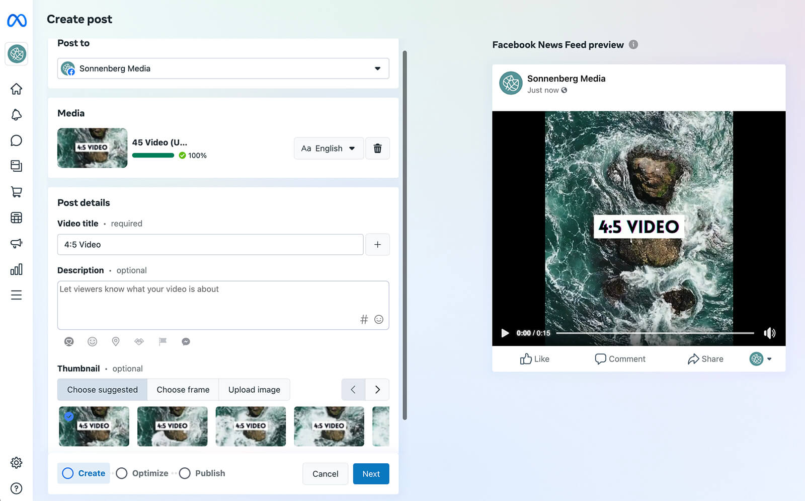Click the Description text area
This screenshot has width=805, height=501.
(x=223, y=305)
